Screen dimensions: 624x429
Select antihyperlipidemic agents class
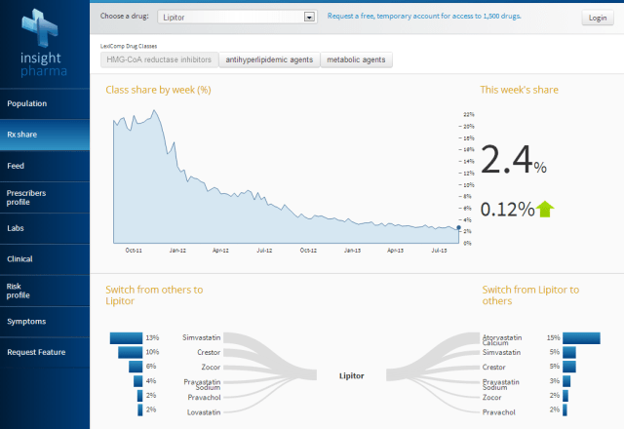[x=269, y=59]
